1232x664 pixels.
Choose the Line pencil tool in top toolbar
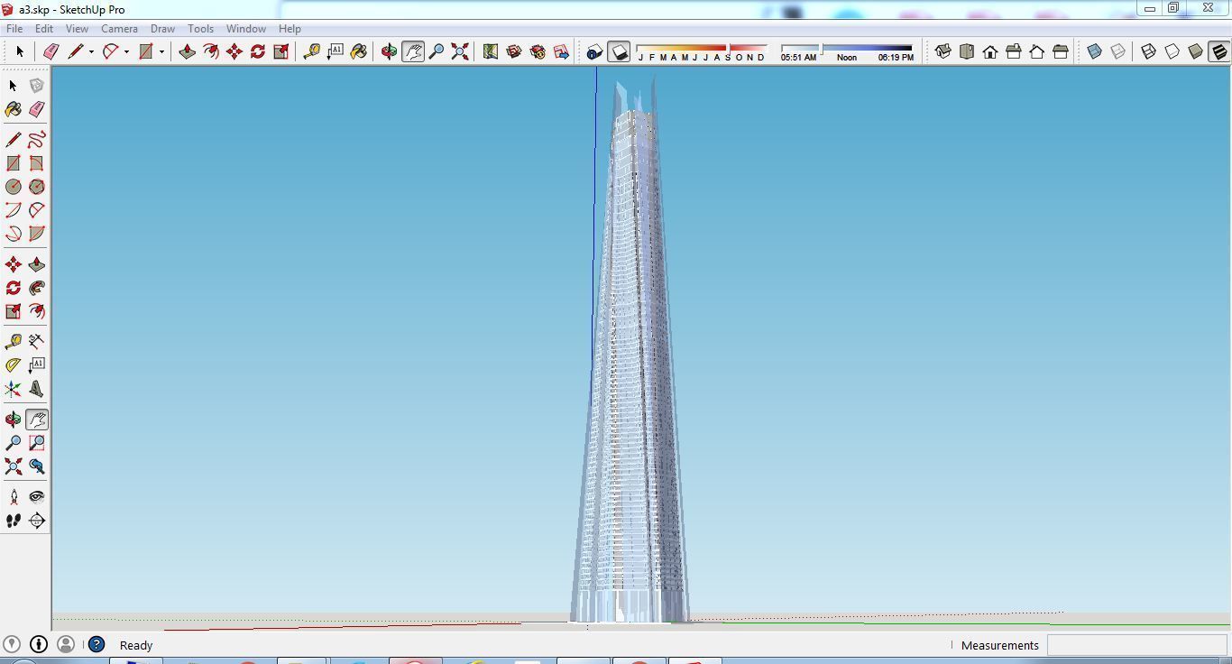point(76,52)
